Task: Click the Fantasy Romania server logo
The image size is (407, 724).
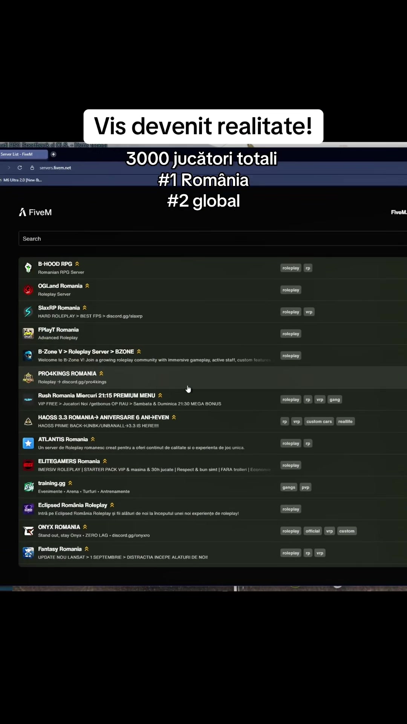Action: point(28,553)
